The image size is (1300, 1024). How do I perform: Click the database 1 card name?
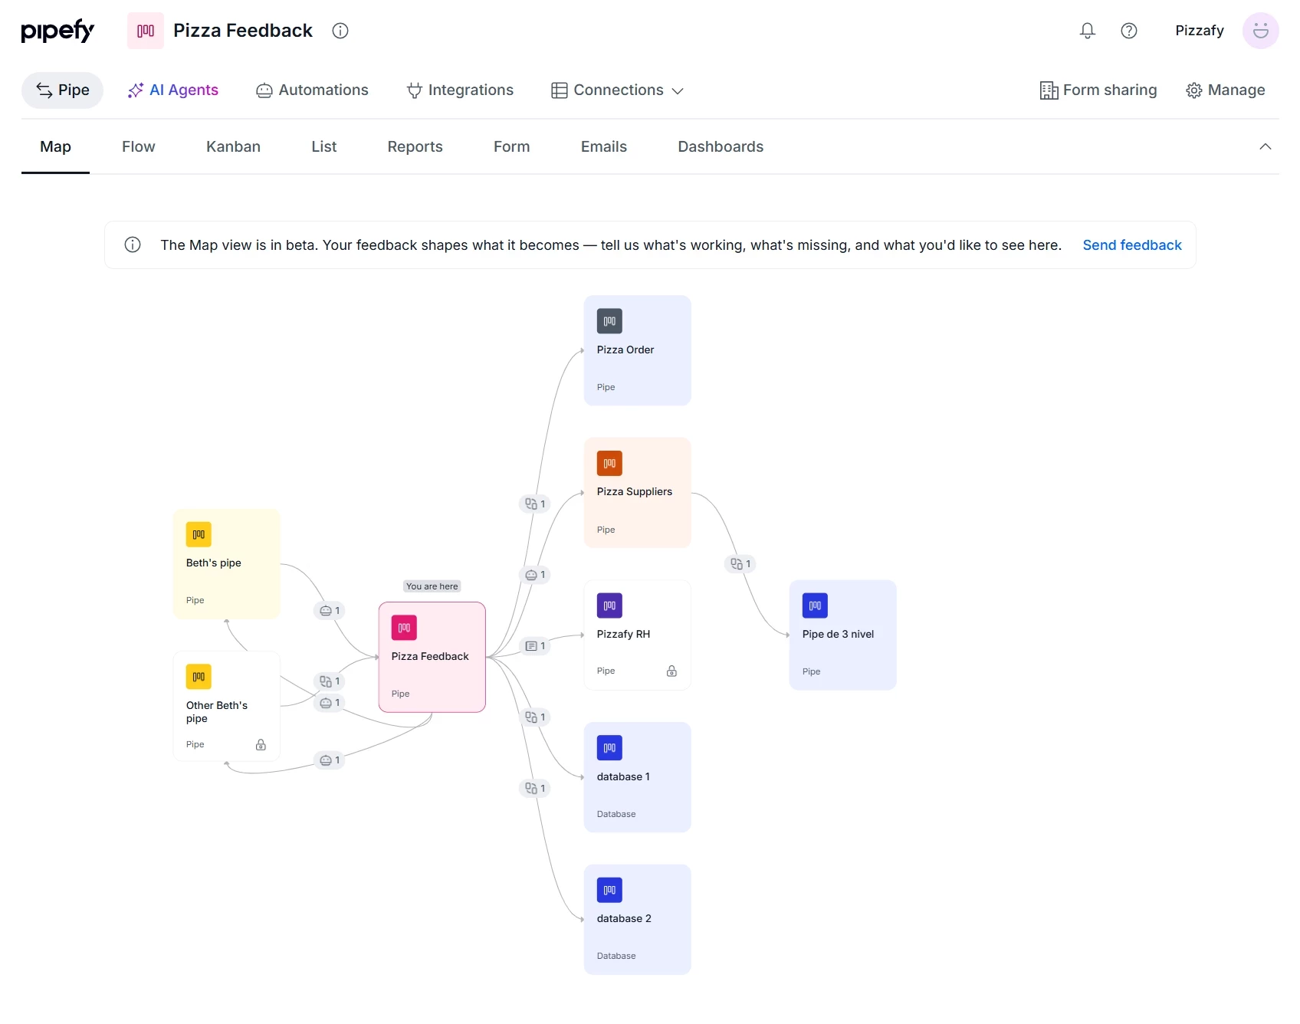point(623,776)
